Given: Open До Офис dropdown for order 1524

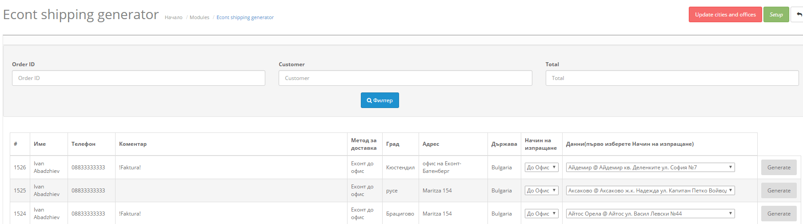Looking at the screenshot, I should 541,214.
